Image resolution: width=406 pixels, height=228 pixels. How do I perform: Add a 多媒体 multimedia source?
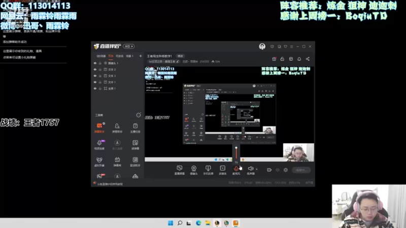(223, 170)
